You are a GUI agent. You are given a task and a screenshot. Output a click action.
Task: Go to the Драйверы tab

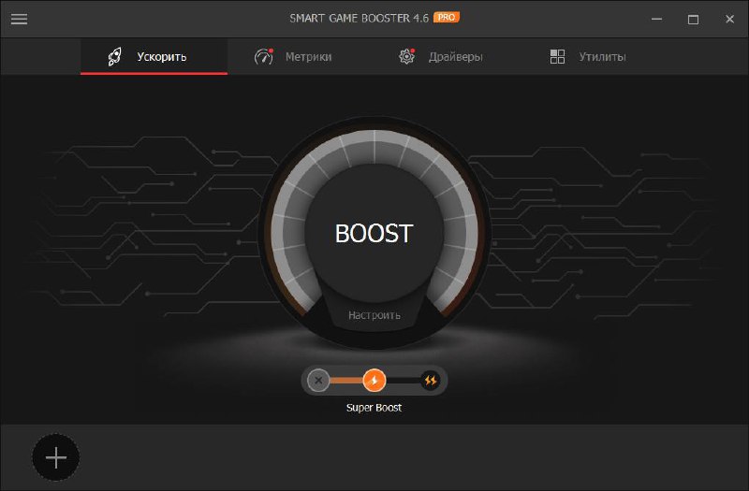pos(440,57)
